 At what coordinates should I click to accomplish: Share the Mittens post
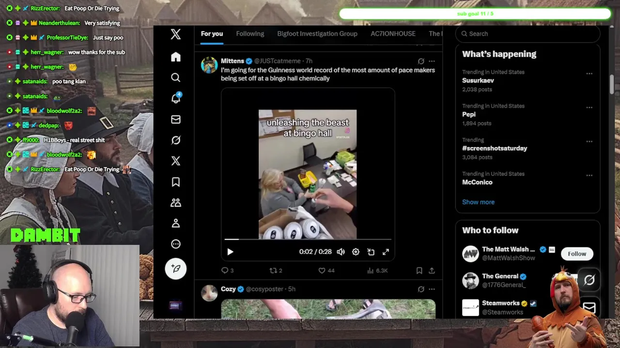(432, 271)
